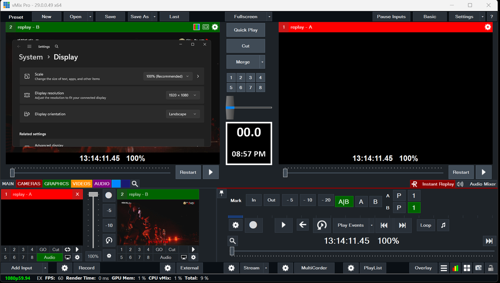500x283 pixels.
Task: Select A|B camera mode
Action: click(344, 201)
